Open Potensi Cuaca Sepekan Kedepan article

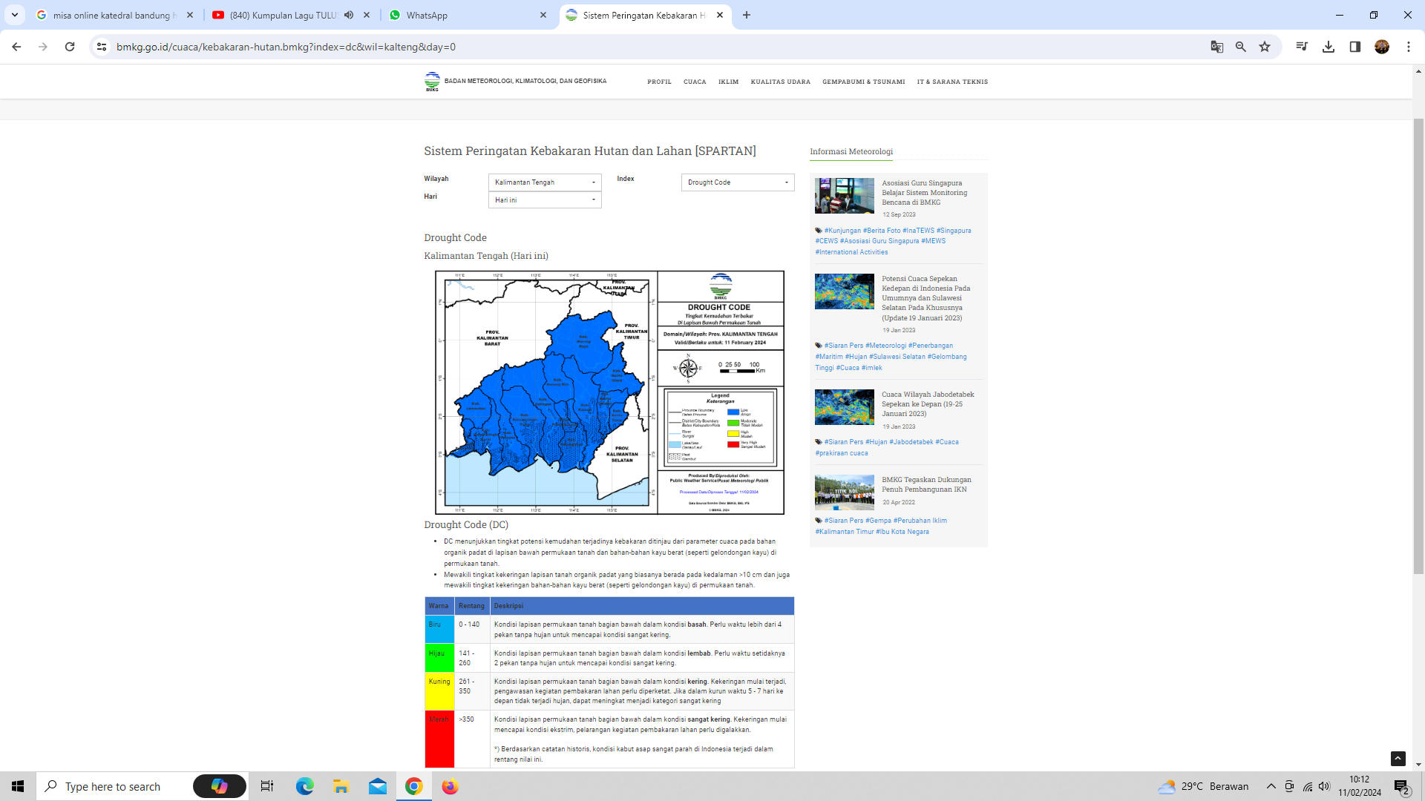pyautogui.click(x=926, y=298)
